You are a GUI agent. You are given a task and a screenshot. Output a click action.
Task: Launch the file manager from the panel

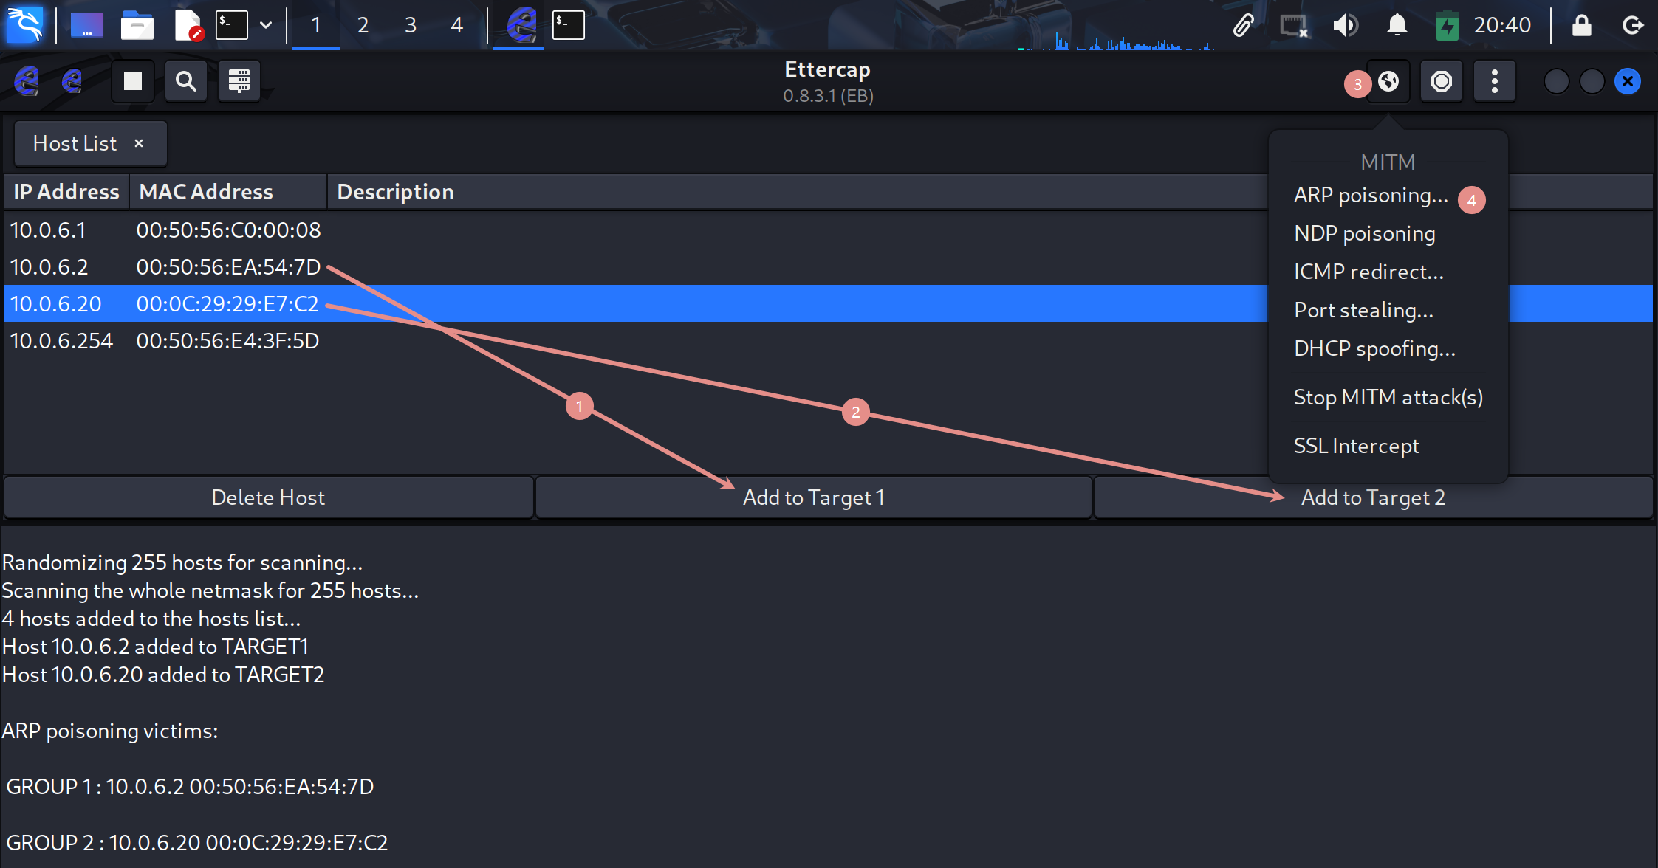tap(137, 25)
